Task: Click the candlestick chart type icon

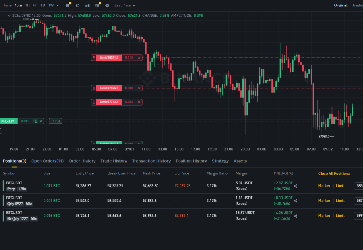Action: coord(88,5)
